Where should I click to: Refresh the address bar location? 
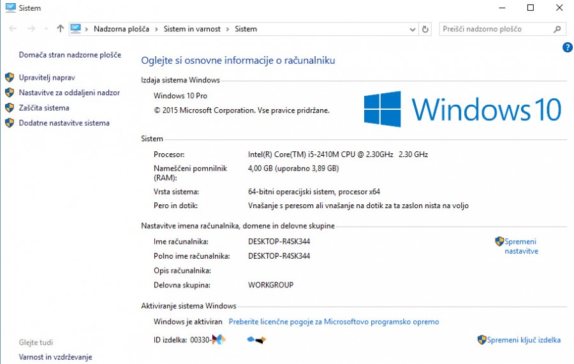click(x=426, y=29)
